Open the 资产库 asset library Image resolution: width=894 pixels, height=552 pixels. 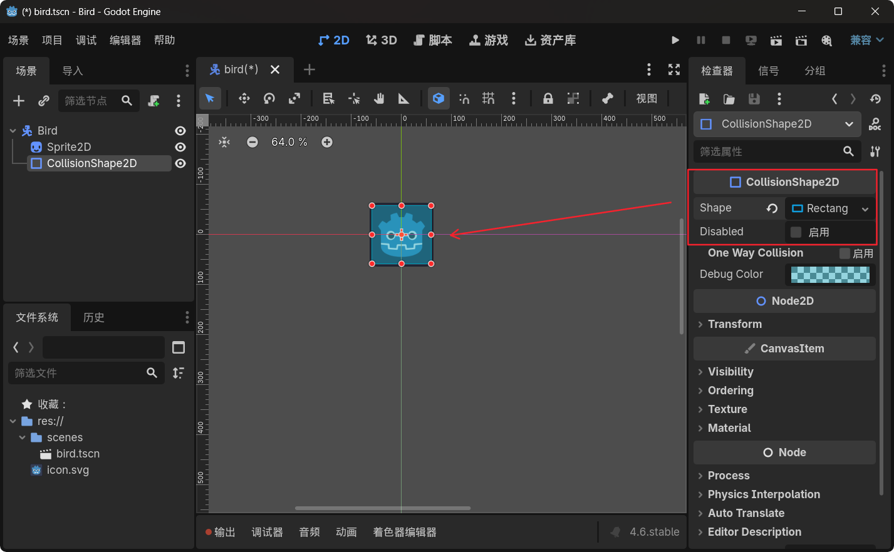coord(551,40)
